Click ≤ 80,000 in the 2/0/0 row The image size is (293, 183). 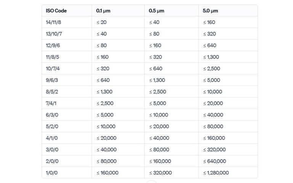click(x=106, y=161)
